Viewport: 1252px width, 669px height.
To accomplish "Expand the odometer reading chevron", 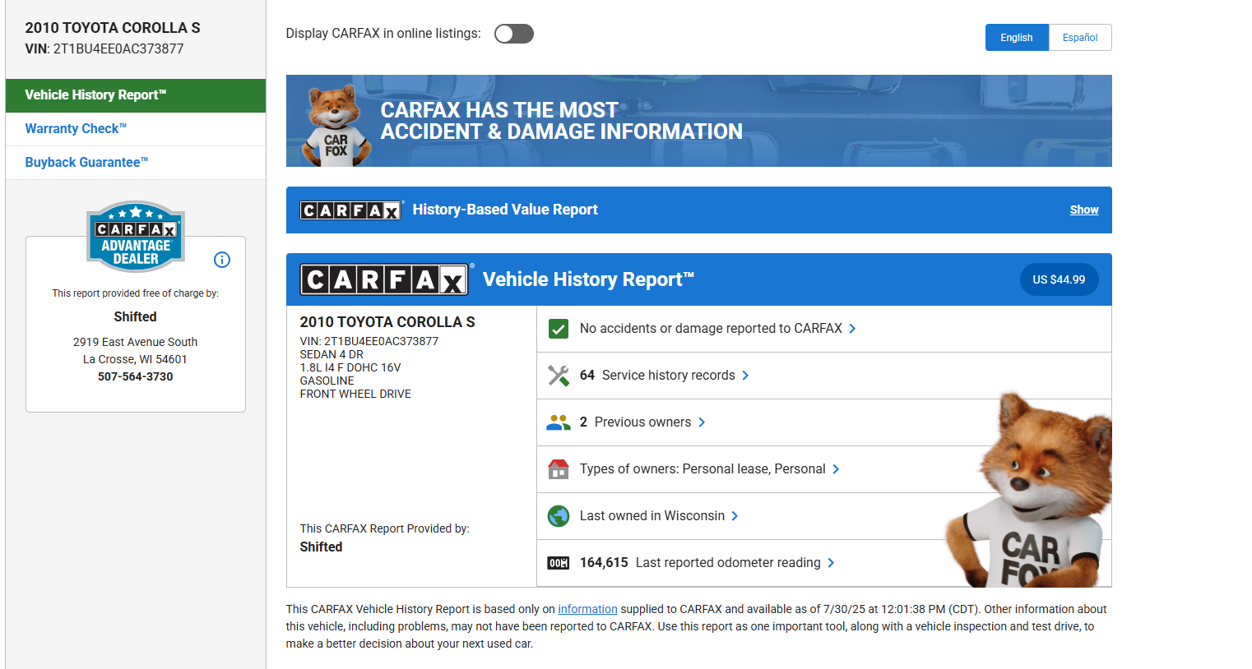I will click(831, 563).
